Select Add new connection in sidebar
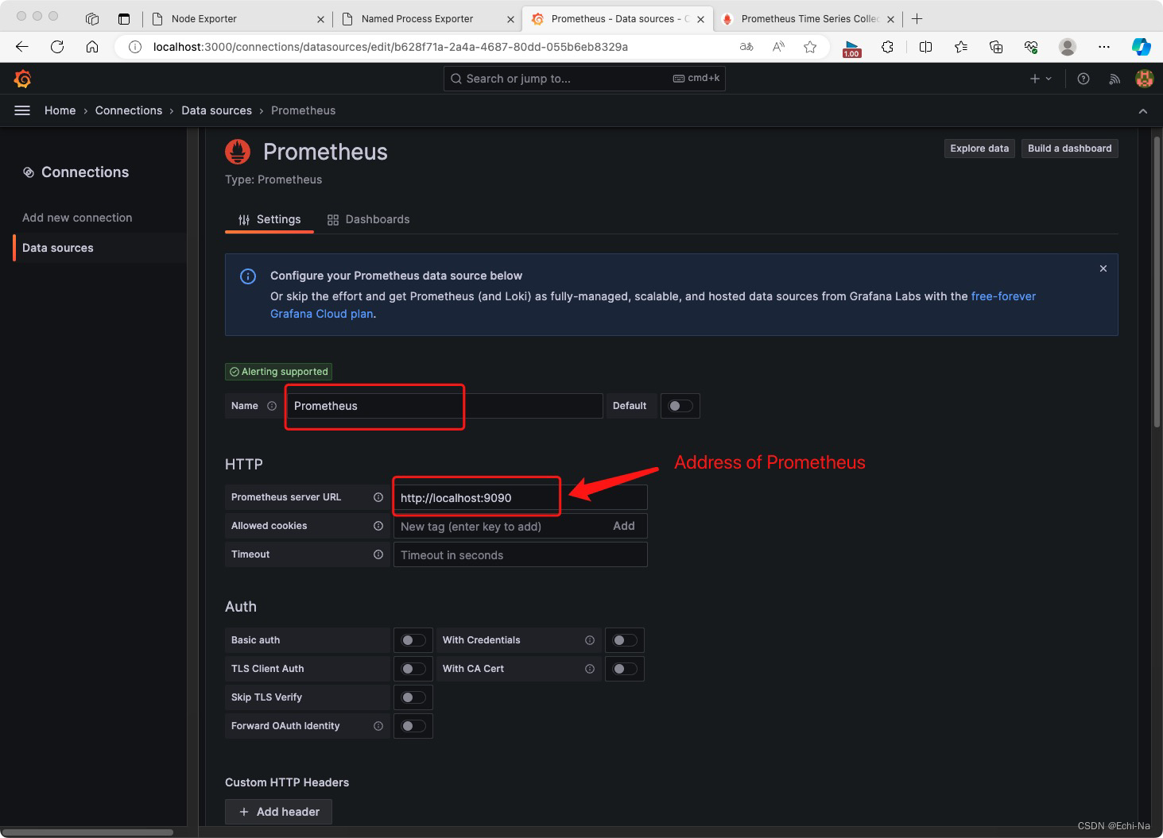 (77, 218)
